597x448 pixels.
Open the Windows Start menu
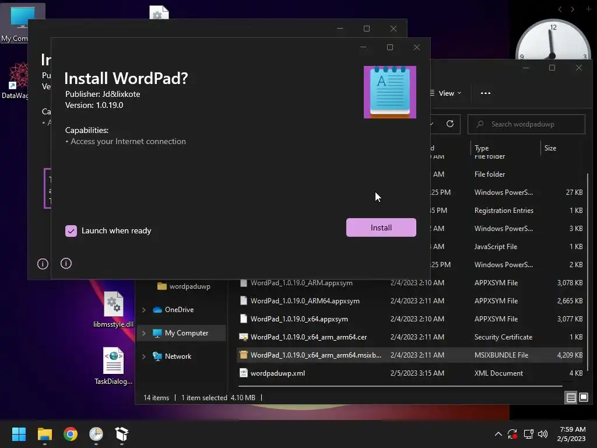point(19,434)
